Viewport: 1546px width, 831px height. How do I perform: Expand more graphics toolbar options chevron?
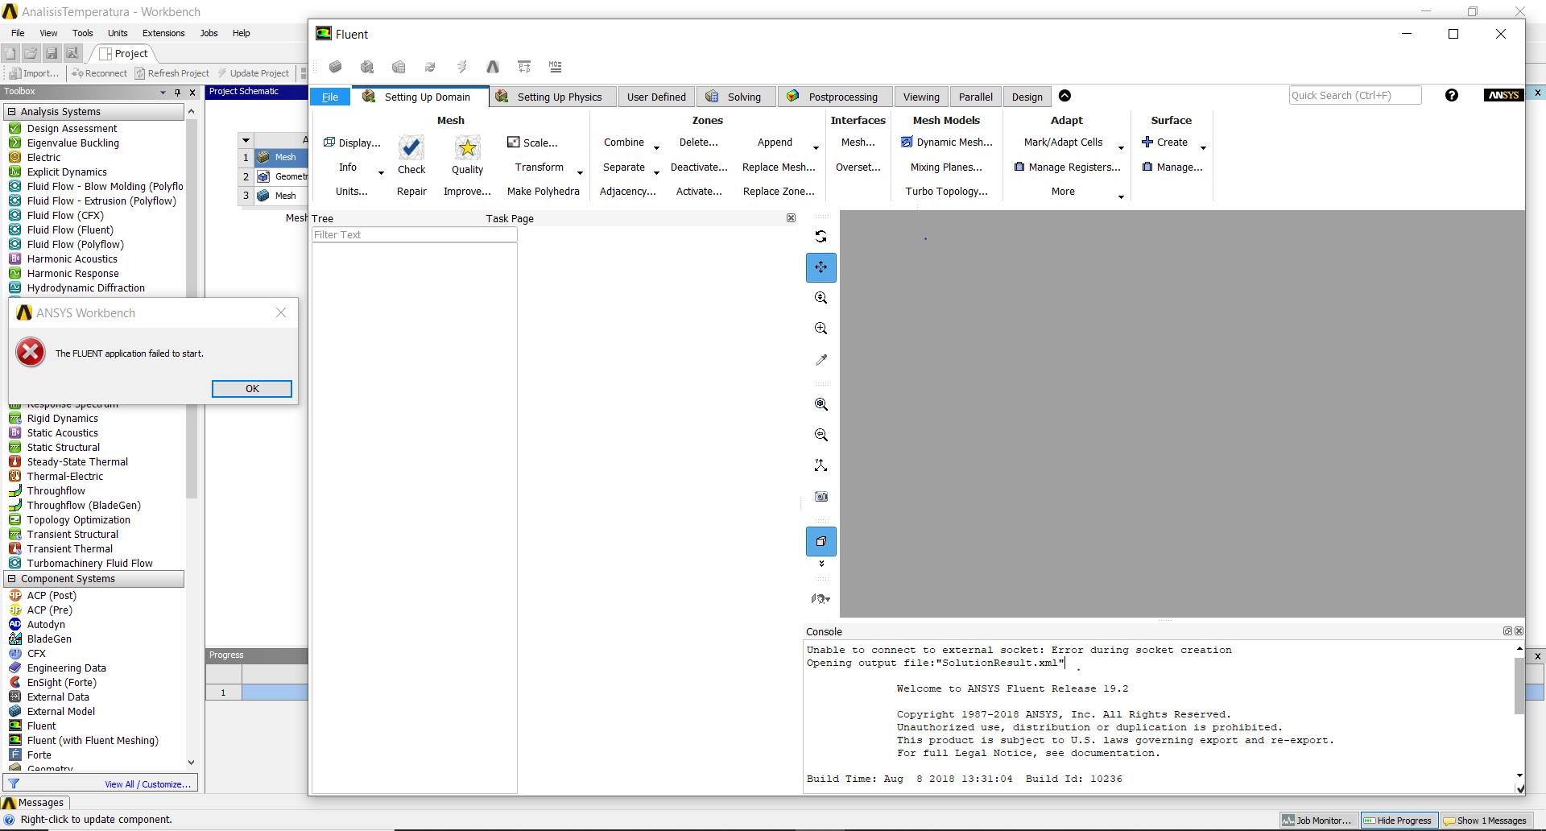coord(821,564)
